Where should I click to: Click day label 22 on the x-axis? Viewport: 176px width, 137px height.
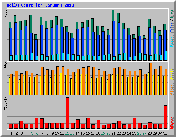[x=119, y=133]
